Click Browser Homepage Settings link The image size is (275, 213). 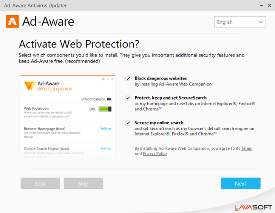106,129
